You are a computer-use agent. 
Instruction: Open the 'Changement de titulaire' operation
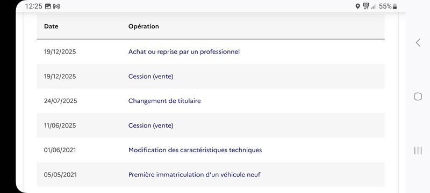point(164,101)
